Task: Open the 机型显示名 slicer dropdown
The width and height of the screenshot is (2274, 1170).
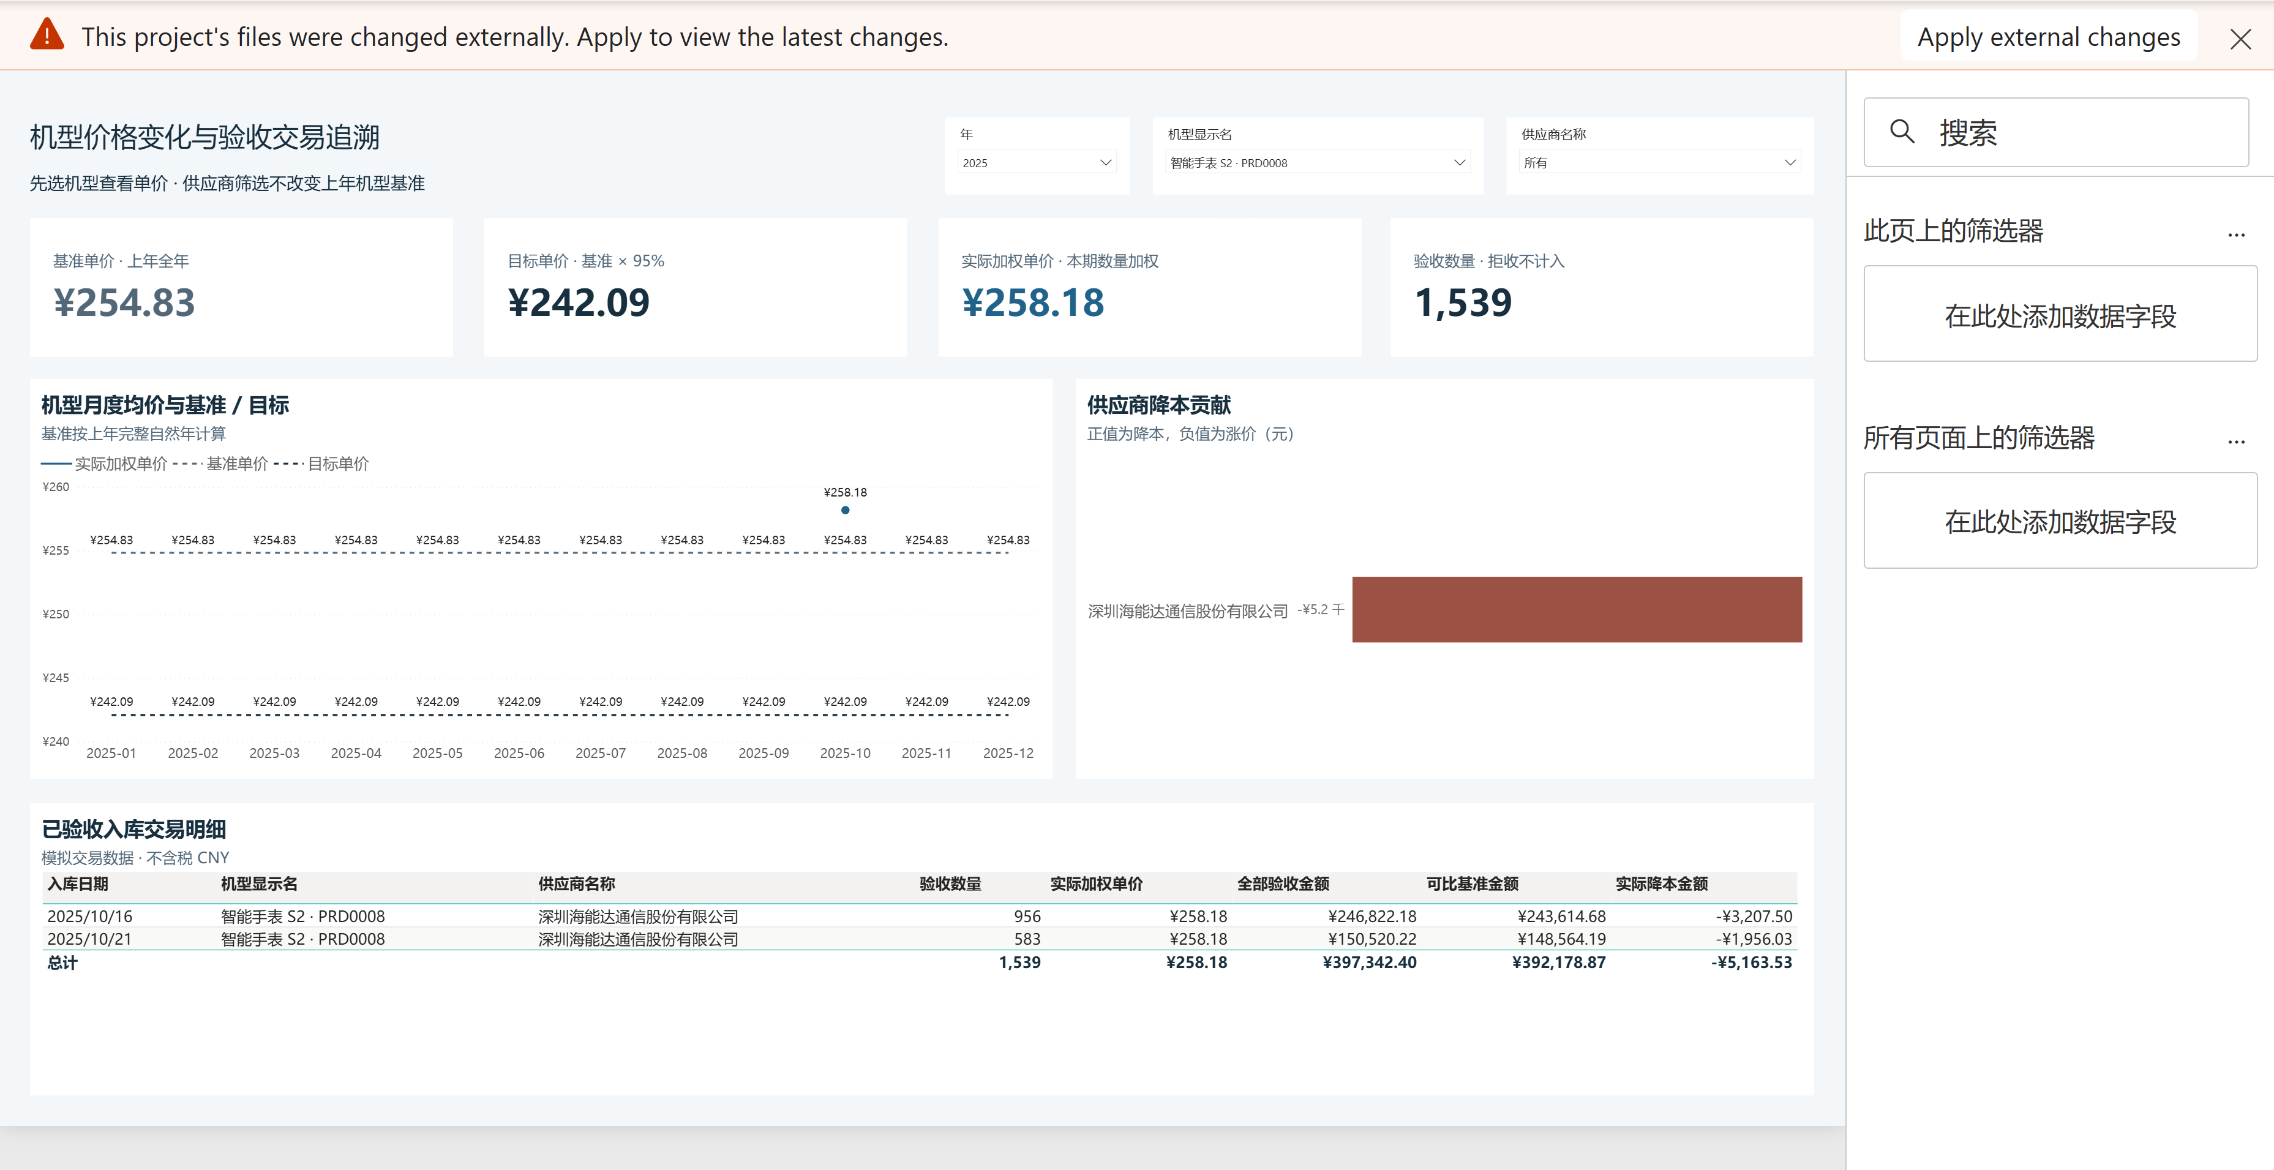Action: (1317, 162)
